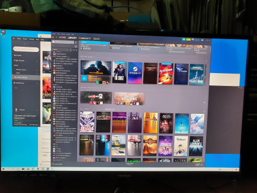Click the Origin search games field
The width and height of the screenshot is (257, 193).
26,49
